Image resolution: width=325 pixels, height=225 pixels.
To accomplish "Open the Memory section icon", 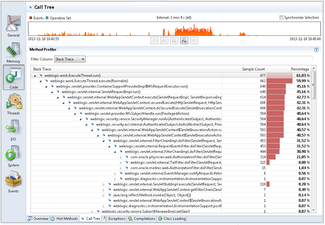I will click(x=14, y=52).
